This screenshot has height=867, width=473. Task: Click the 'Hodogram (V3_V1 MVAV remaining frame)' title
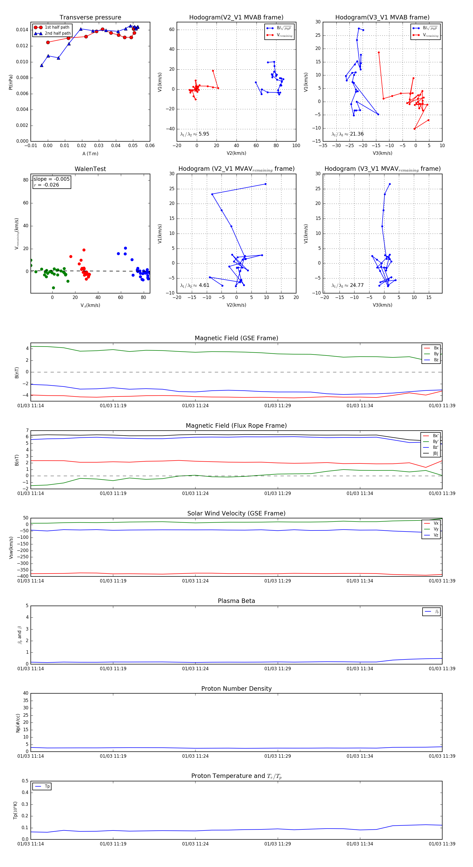pyautogui.click(x=382, y=169)
